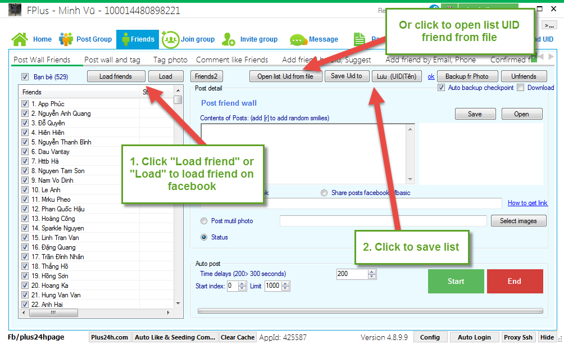
Task: Click the Invite group person icon
Action: [229, 39]
